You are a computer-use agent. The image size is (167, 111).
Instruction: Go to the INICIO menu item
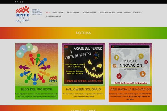click(48, 13)
